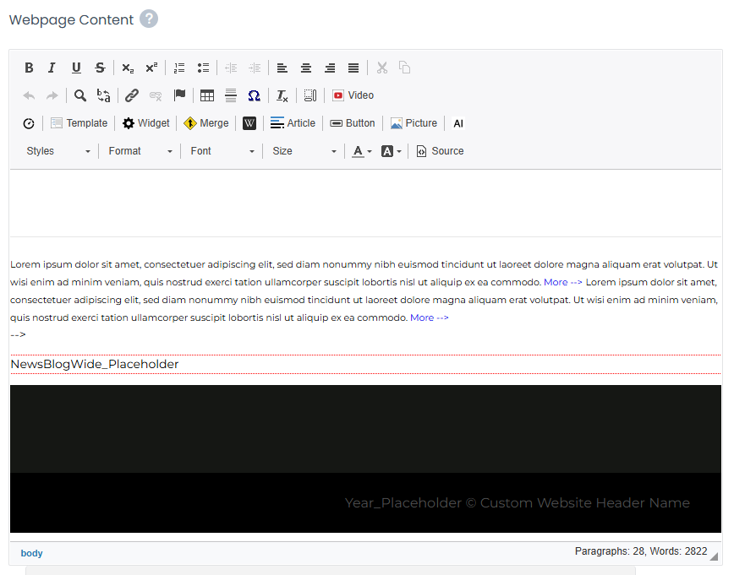Open the Template chooser
Viewport: 734px width, 575px height.
pos(79,123)
